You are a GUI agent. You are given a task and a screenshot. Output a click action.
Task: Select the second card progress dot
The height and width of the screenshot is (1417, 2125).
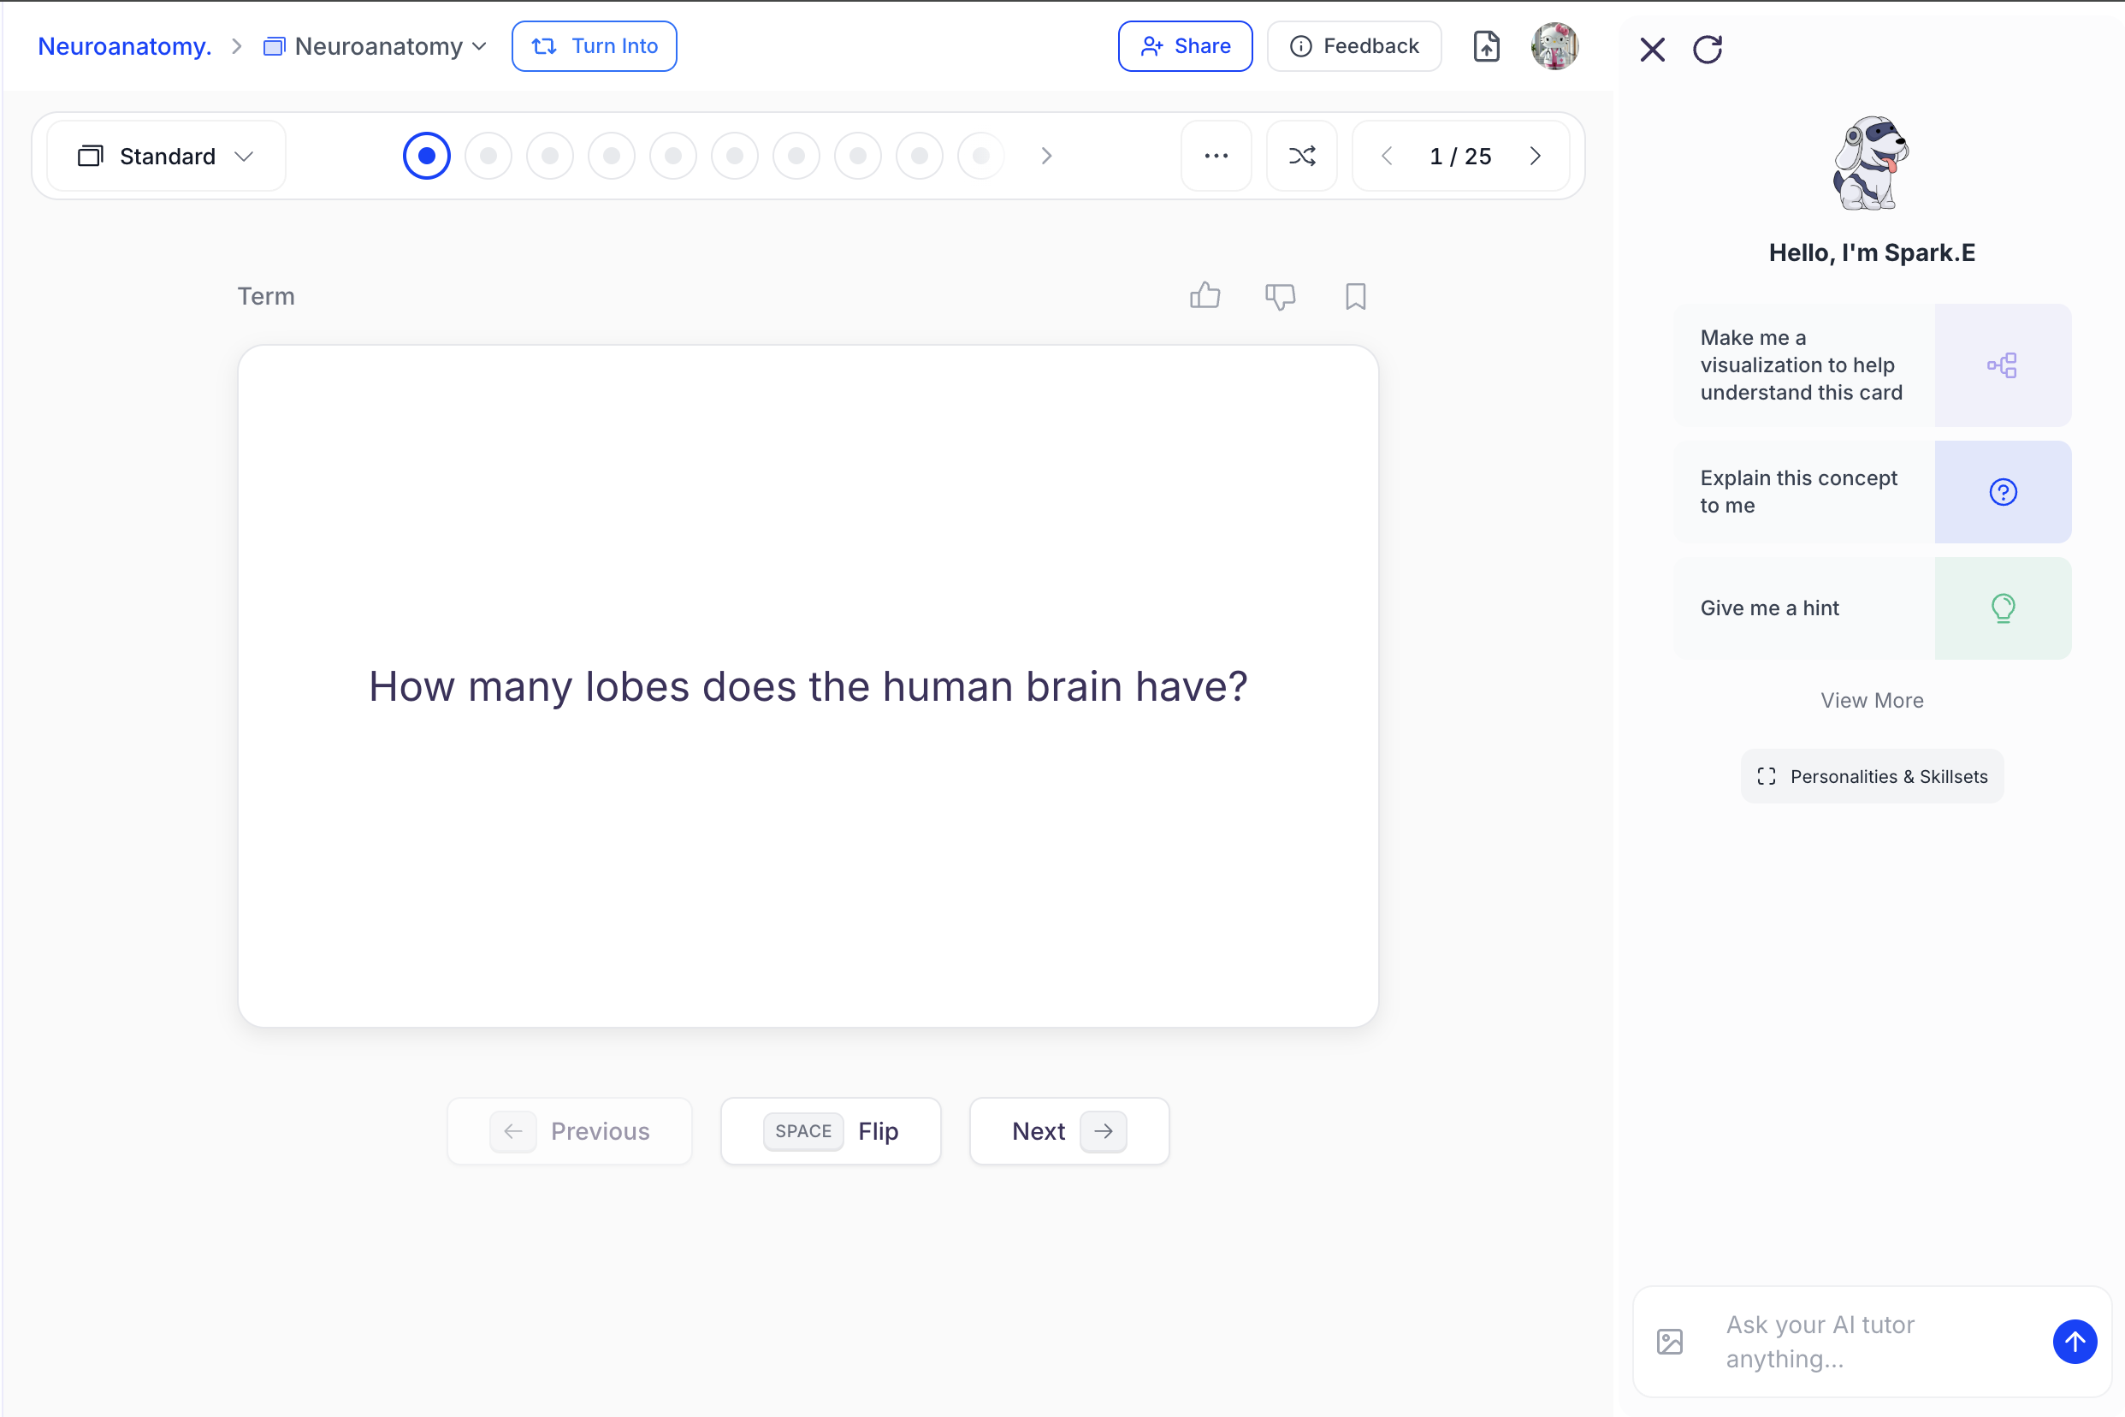pyautogui.click(x=488, y=157)
